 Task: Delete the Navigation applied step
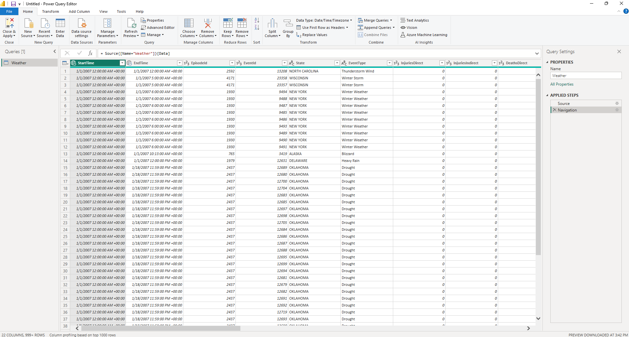click(554, 110)
